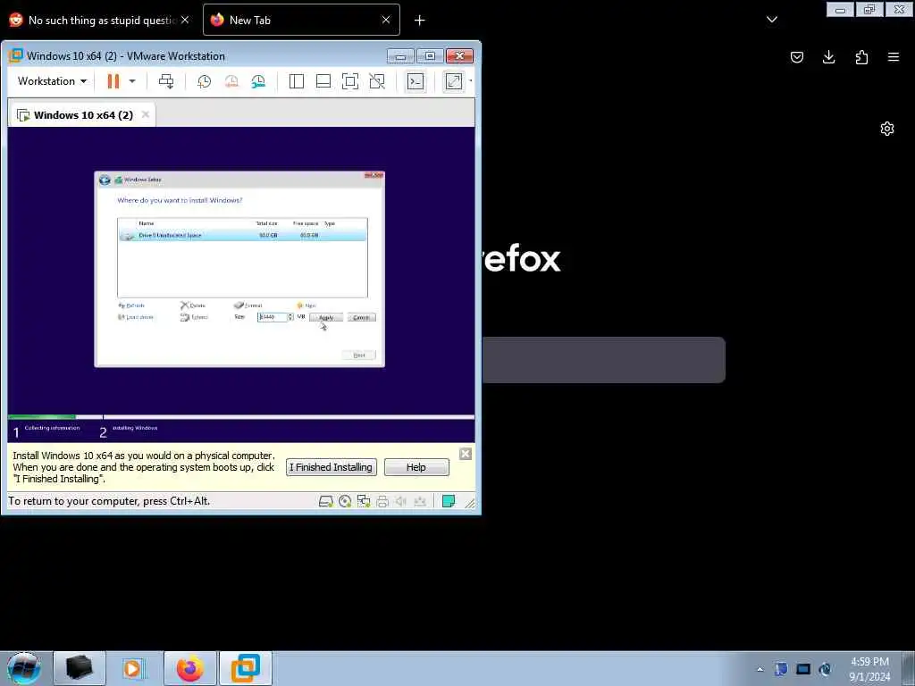This screenshot has width=915, height=686.
Task: Close the New Tab tab in Firefox
Action: coord(386,20)
